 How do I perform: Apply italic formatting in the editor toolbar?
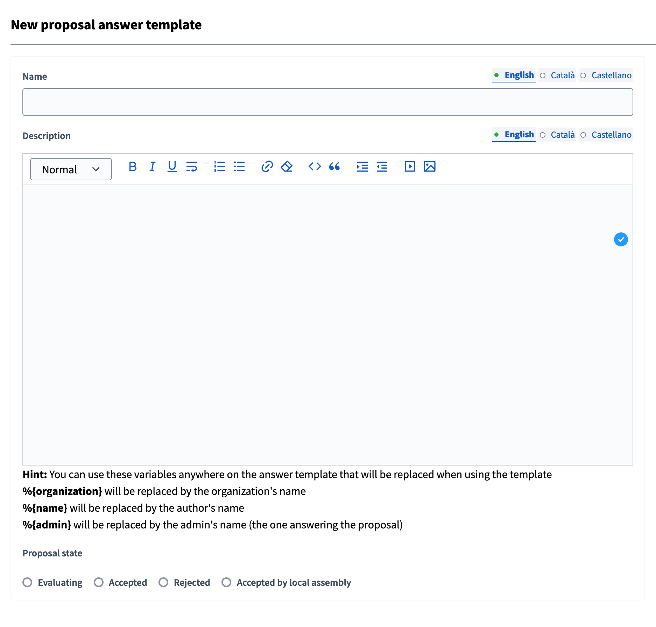(x=152, y=167)
